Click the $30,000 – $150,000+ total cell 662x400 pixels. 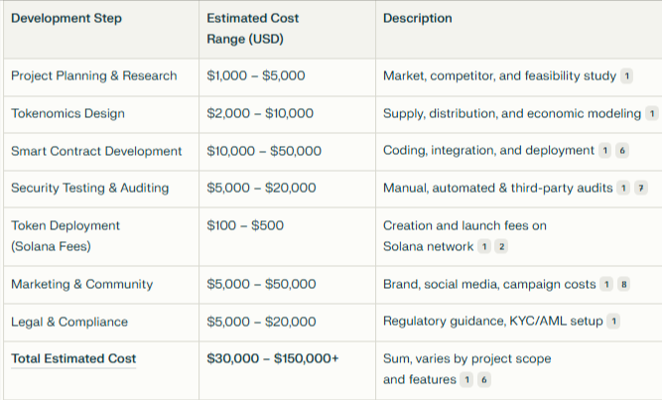coord(273,358)
